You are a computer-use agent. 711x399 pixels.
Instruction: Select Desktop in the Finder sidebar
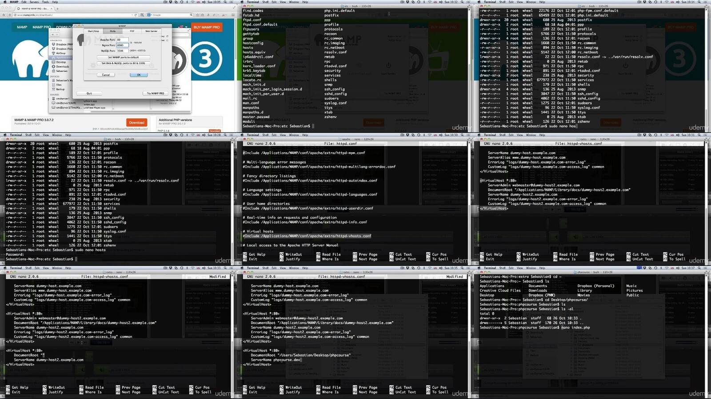click(61, 62)
